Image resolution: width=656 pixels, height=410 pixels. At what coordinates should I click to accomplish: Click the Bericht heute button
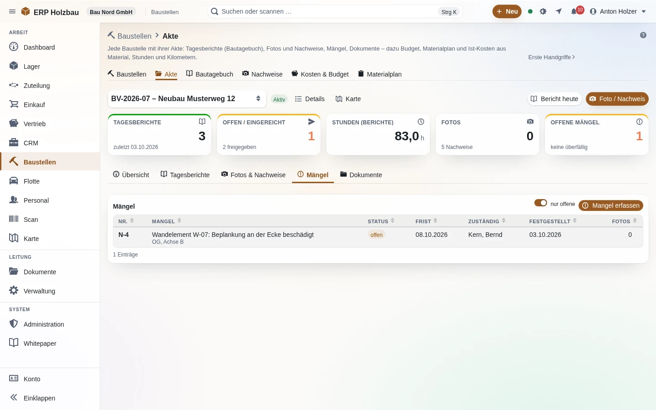pyautogui.click(x=554, y=99)
